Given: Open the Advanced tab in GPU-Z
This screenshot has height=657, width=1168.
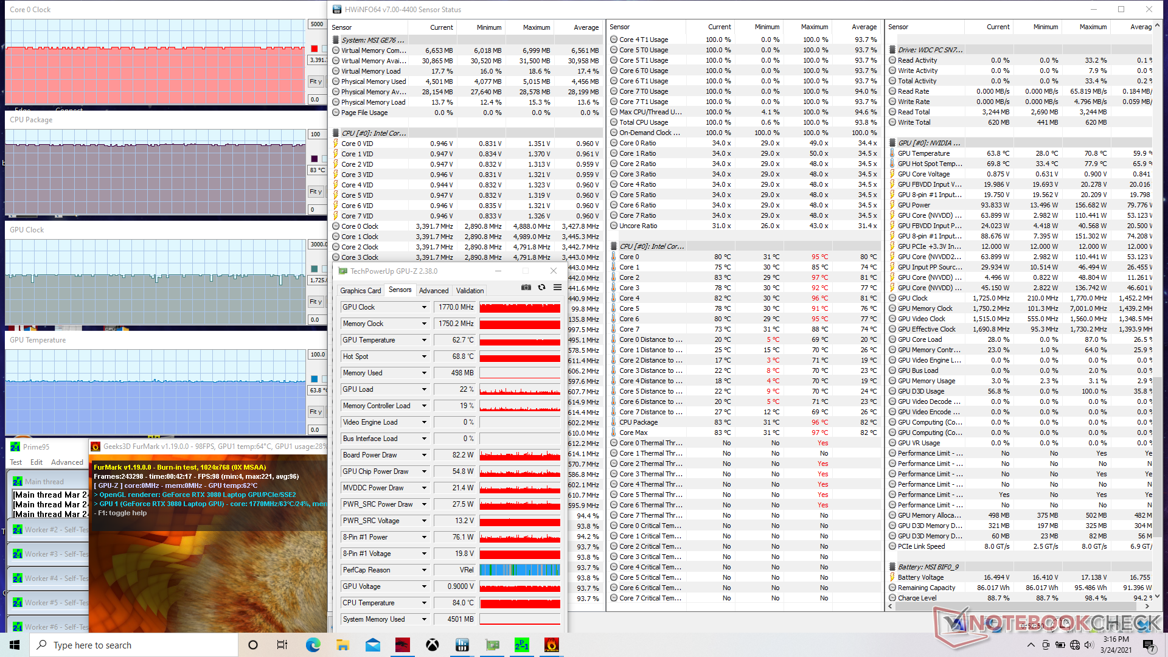Looking at the screenshot, I should pyautogui.click(x=434, y=291).
